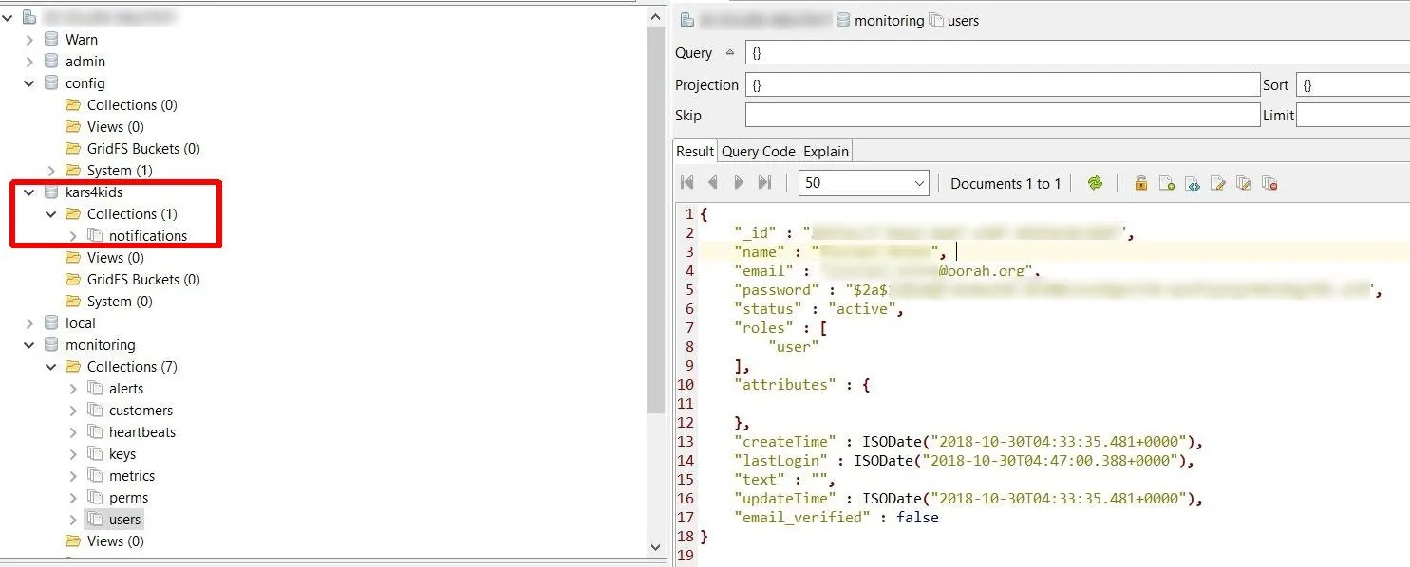Open the page size dropdown showing 50

(864, 183)
